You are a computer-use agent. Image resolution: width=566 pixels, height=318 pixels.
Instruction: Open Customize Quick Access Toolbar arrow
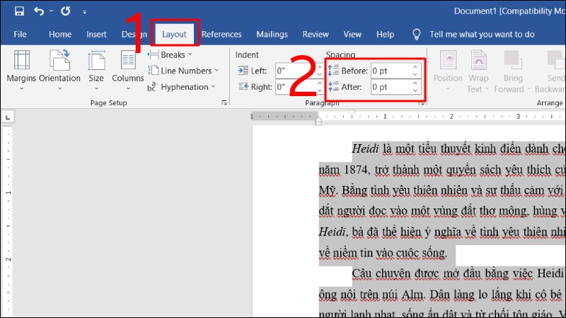coord(85,13)
